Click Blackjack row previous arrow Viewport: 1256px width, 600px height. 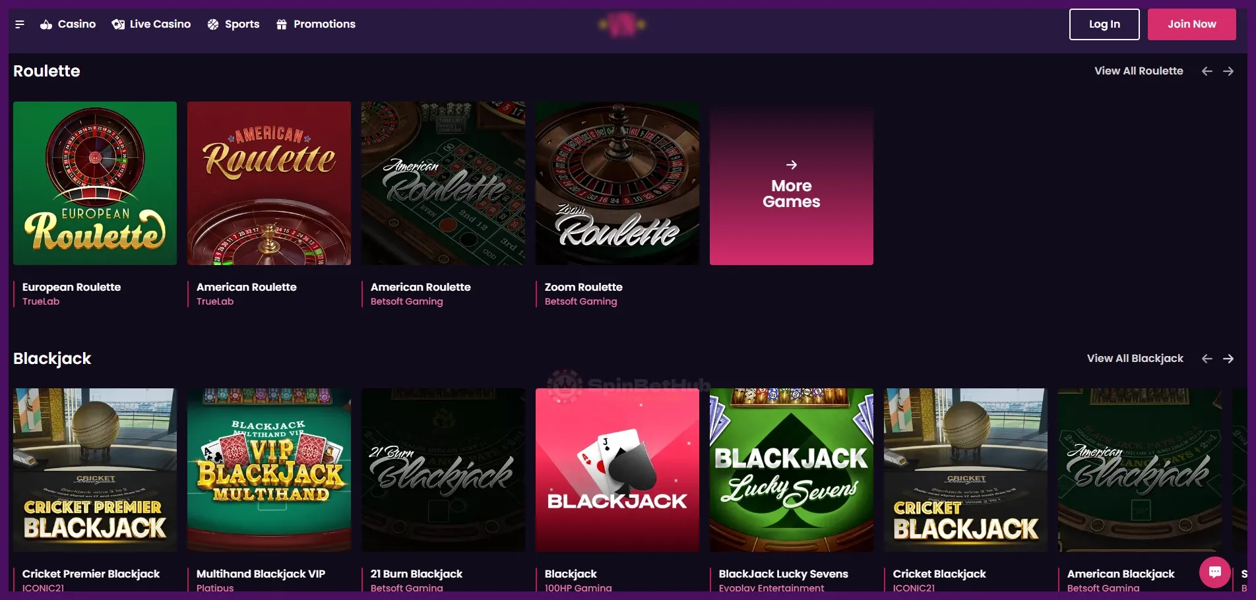pyautogui.click(x=1207, y=359)
